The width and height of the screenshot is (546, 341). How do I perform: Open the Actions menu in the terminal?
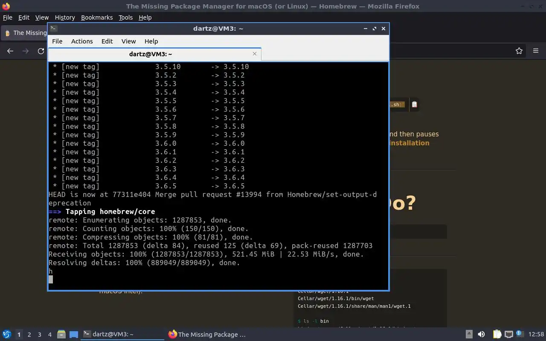click(82, 41)
